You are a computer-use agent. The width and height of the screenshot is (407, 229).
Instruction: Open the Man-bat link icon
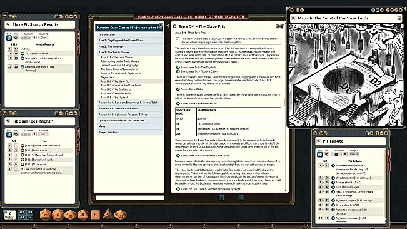pyautogui.click(x=23, y=155)
